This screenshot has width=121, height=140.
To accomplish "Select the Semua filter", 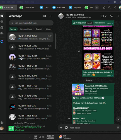I will (13, 29).
